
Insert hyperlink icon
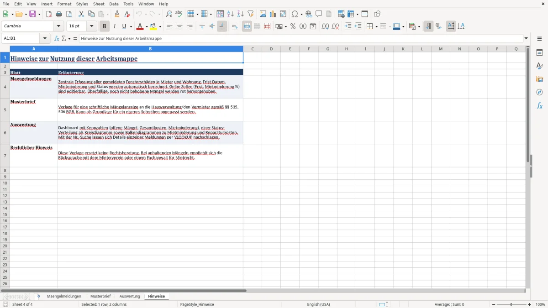(x=309, y=14)
